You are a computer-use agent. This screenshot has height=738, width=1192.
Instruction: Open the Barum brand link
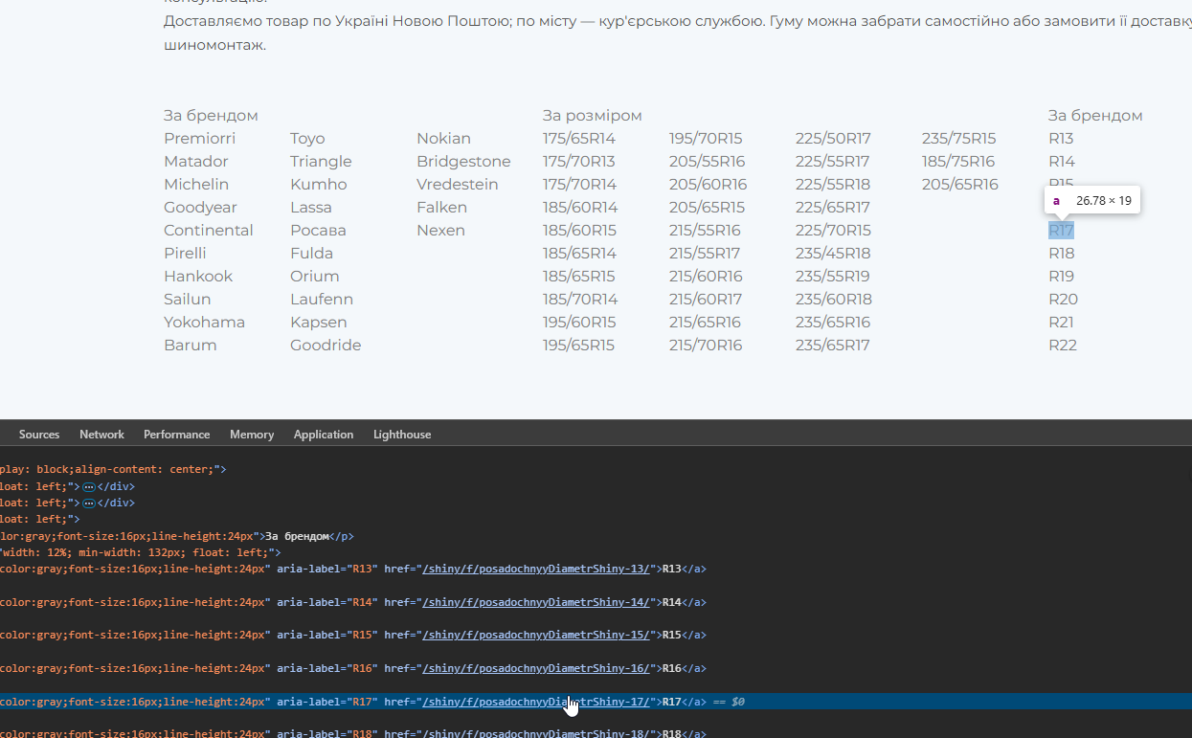191,346
